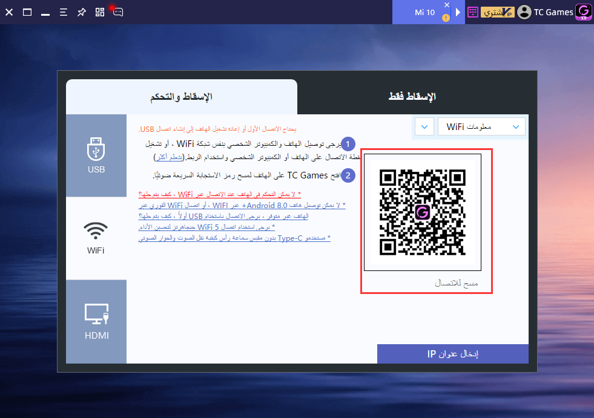Screen dimensions: 594x418
Task: Expand the WiFi معلومات dropdown
Action: pyautogui.click(x=481, y=127)
